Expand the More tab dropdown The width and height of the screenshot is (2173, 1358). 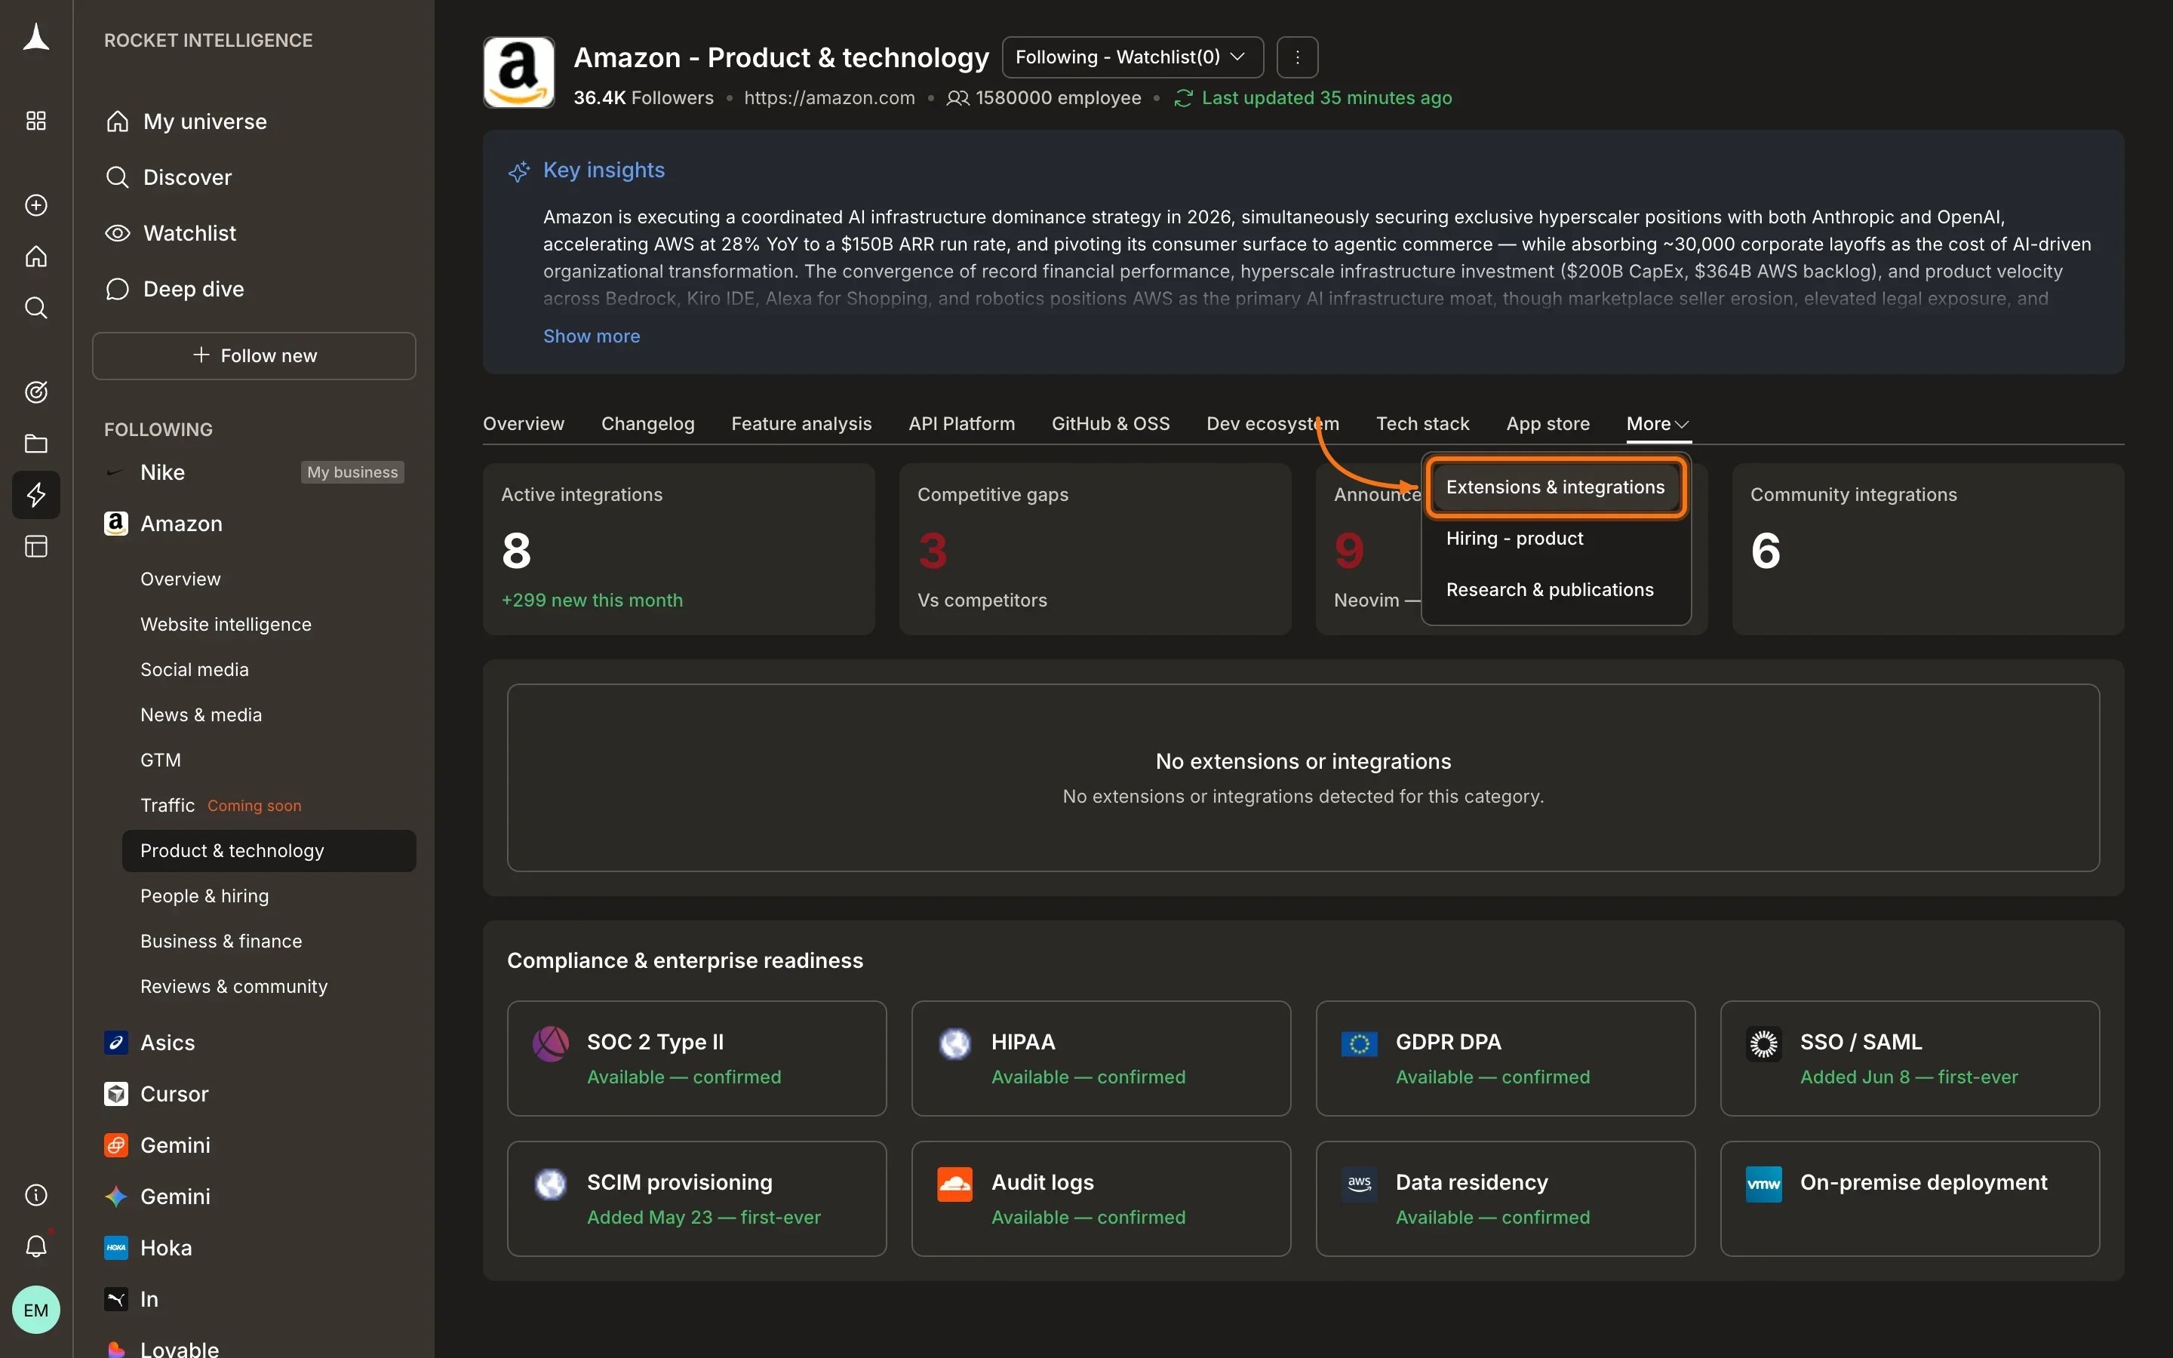(1658, 424)
